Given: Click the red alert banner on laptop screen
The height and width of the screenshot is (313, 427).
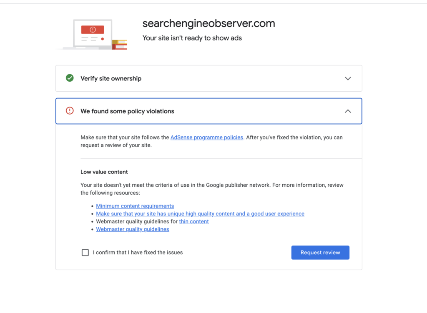Looking at the screenshot, I should [93, 30].
